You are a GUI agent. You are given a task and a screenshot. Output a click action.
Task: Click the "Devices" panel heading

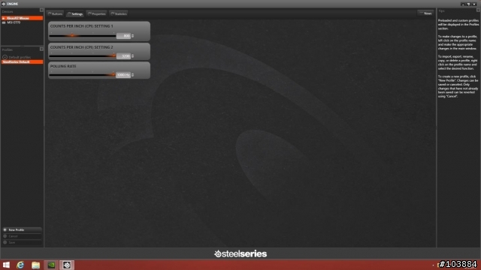[x=8, y=12]
